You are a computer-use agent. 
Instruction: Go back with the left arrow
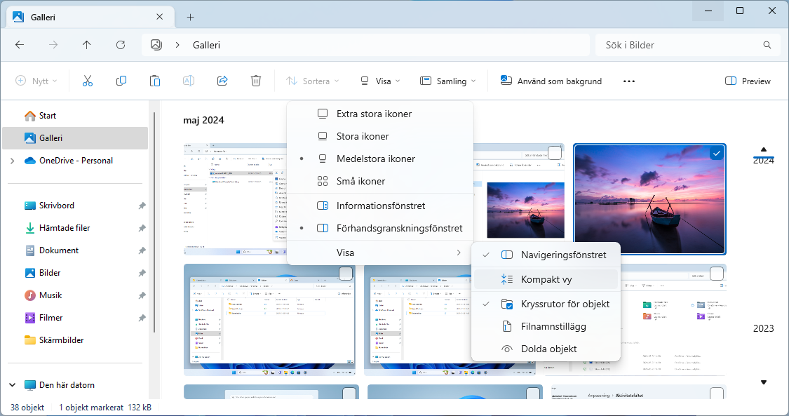click(20, 45)
